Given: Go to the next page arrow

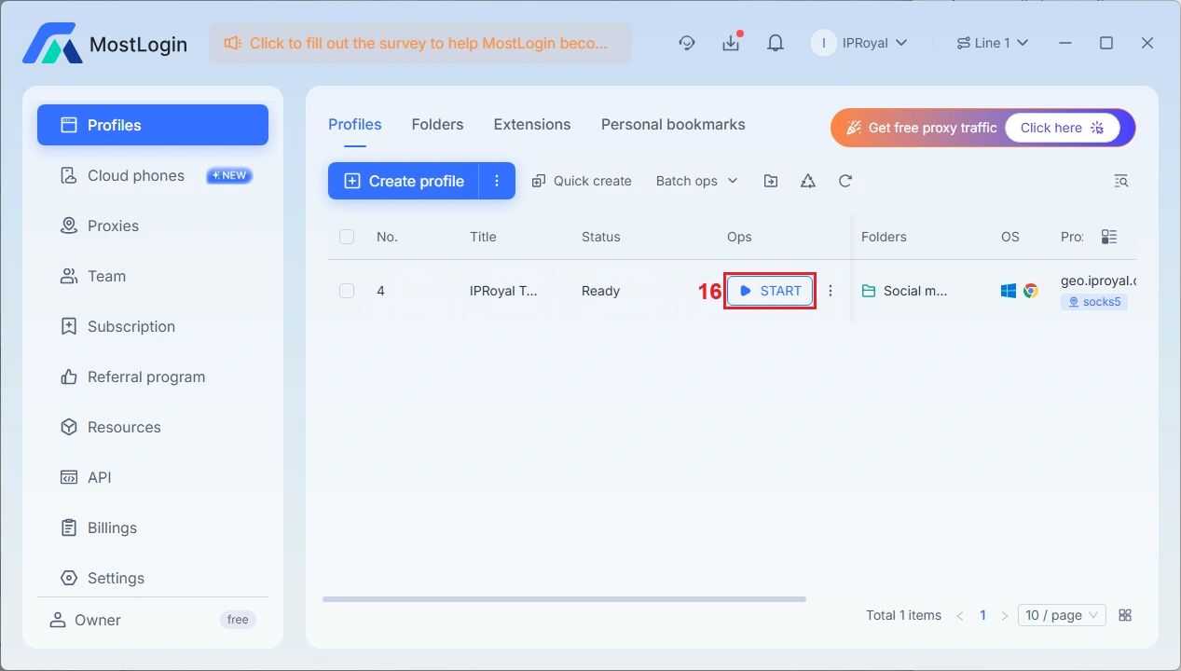Looking at the screenshot, I should tap(1005, 615).
